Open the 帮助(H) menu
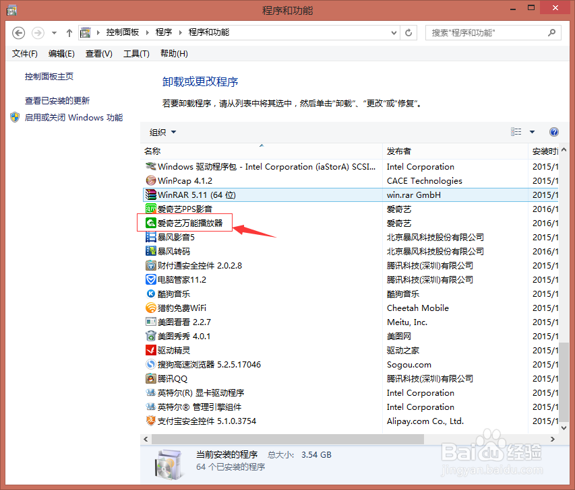Screen dimensions: 575x490 (x=174, y=54)
